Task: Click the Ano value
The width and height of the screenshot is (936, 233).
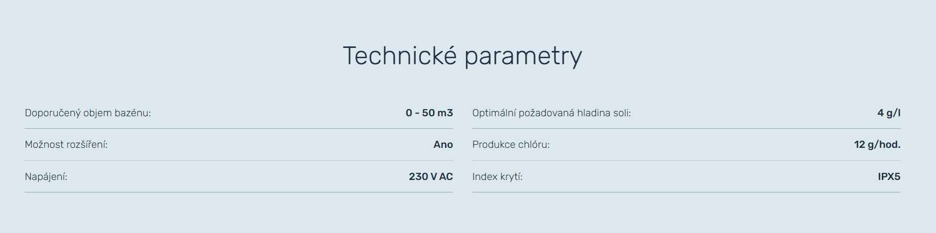Action: pos(443,145)
